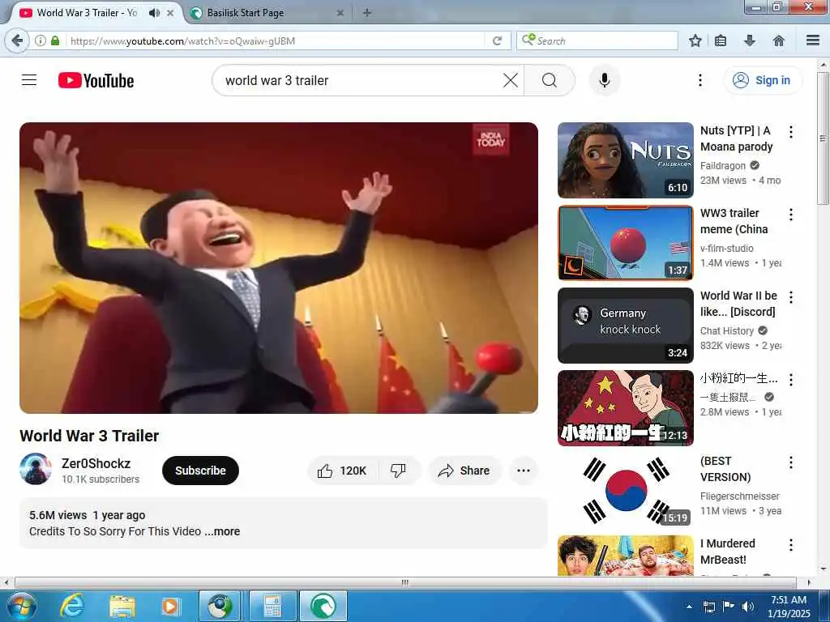Start voice search with the microphone

[605, 80]
